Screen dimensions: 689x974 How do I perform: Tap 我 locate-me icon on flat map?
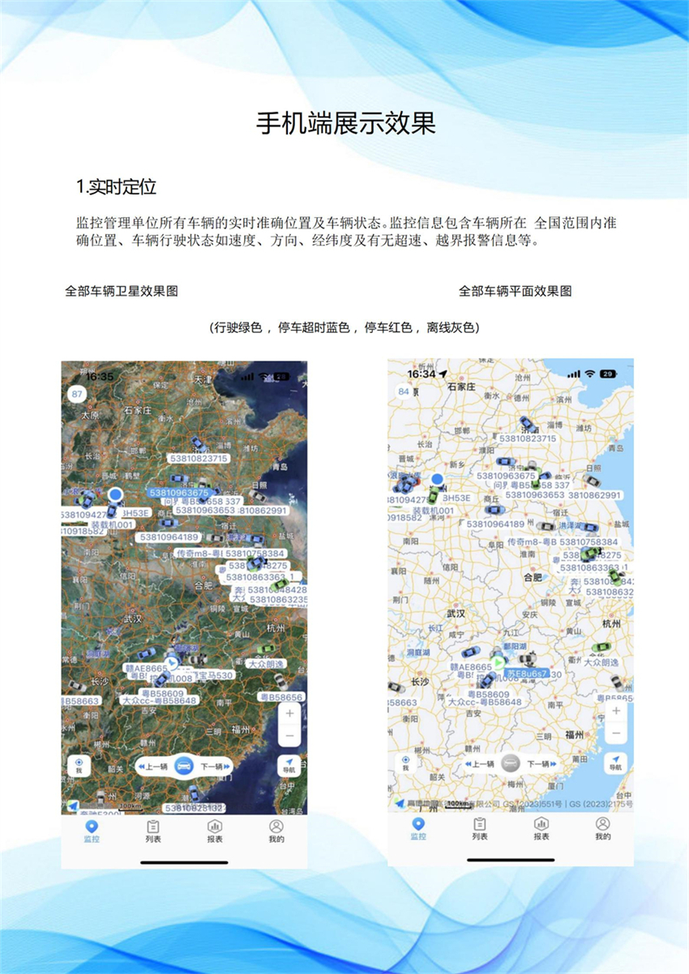tap(406, 763)
